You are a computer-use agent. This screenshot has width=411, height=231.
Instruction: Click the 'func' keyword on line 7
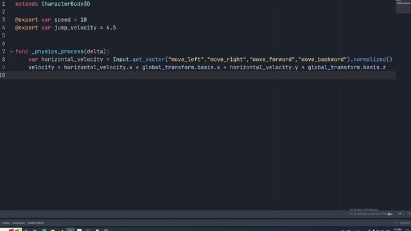point(22,51)
